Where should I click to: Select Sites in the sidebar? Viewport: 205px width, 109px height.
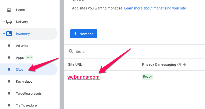pos(20,70)
